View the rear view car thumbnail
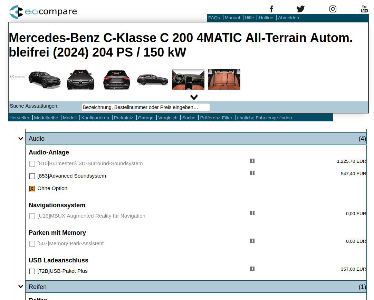The width and height of the screenshot is (374, 300). pos(117,80)
